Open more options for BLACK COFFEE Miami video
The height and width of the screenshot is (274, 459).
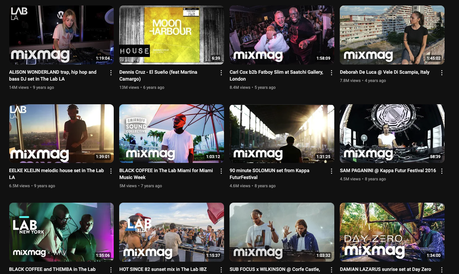[221, 171]
